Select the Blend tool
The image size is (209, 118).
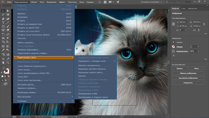pyautogui.click(x=8, y=50)
